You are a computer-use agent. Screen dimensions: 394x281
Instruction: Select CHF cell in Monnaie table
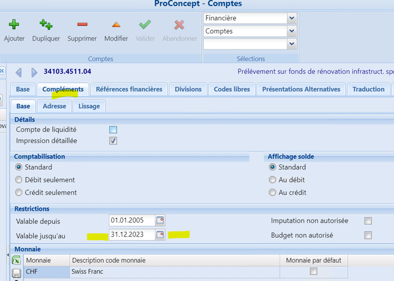47,272
